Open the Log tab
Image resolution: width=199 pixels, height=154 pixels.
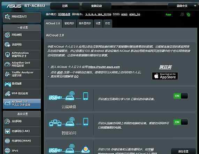(108, 23)
